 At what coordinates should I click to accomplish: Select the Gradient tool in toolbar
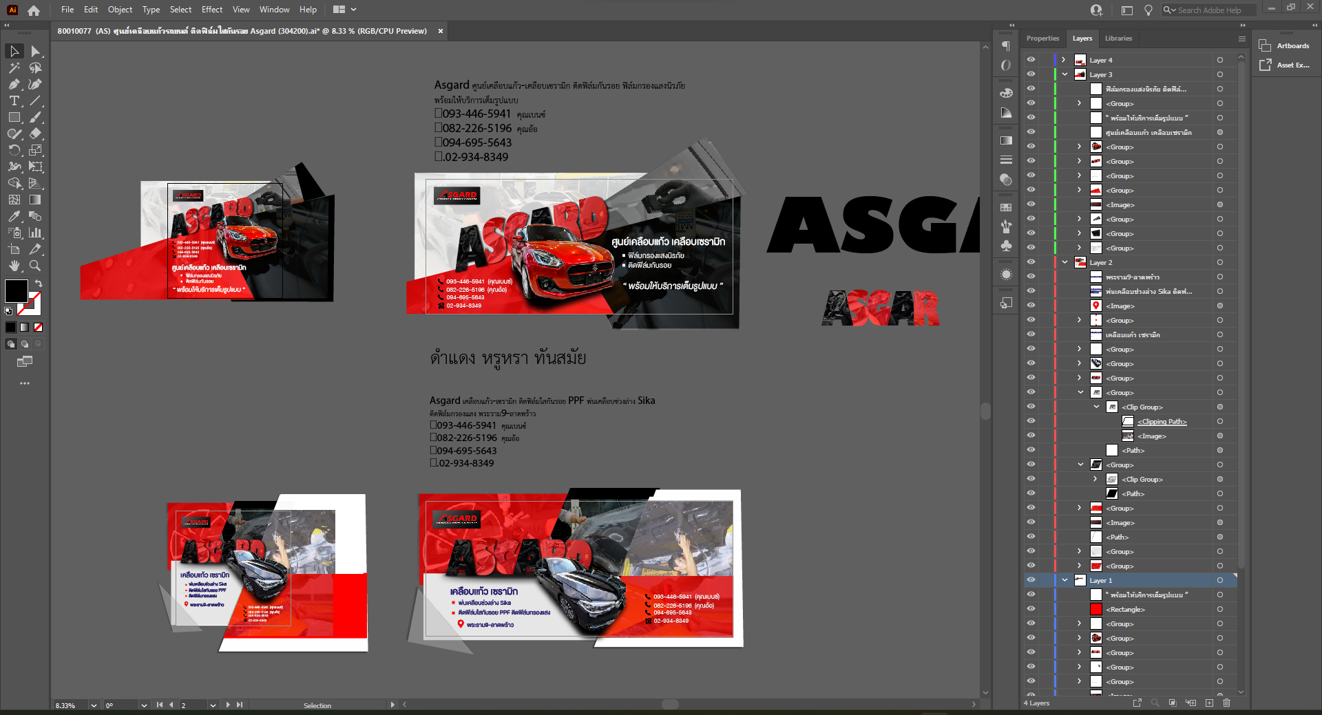point(36,200)
